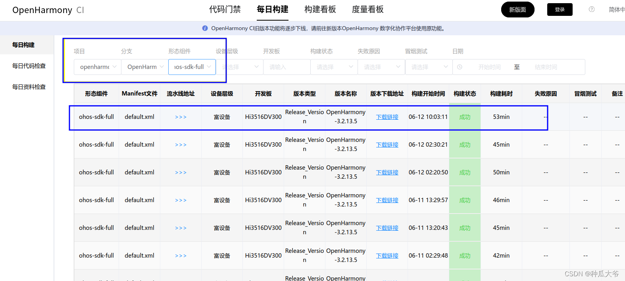This screenshot has width=625, height=281.
Task: Open pipeline >>> link for 06-12 10:03:11 build
Action: coord(181,117)
